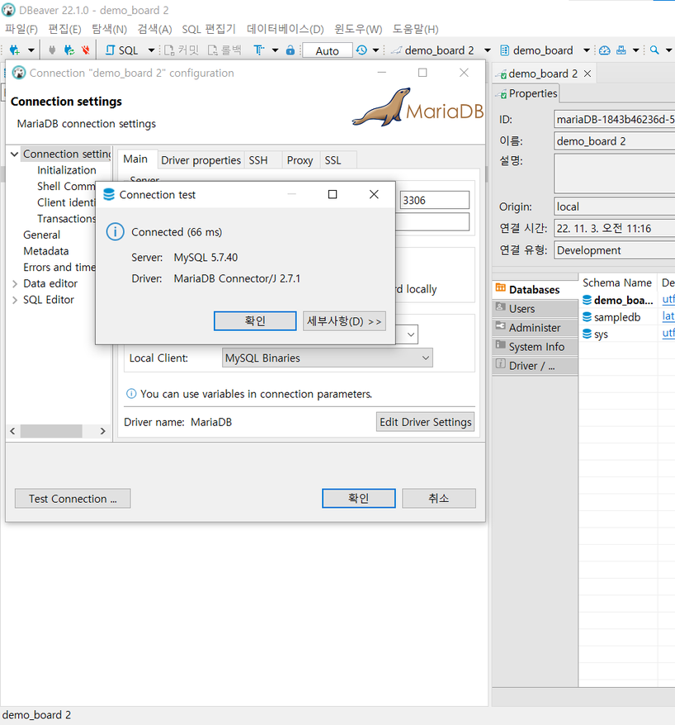Collapse the Connection settings tree node
This screenshot has width=675, height=725.
[x=14, y=154]
